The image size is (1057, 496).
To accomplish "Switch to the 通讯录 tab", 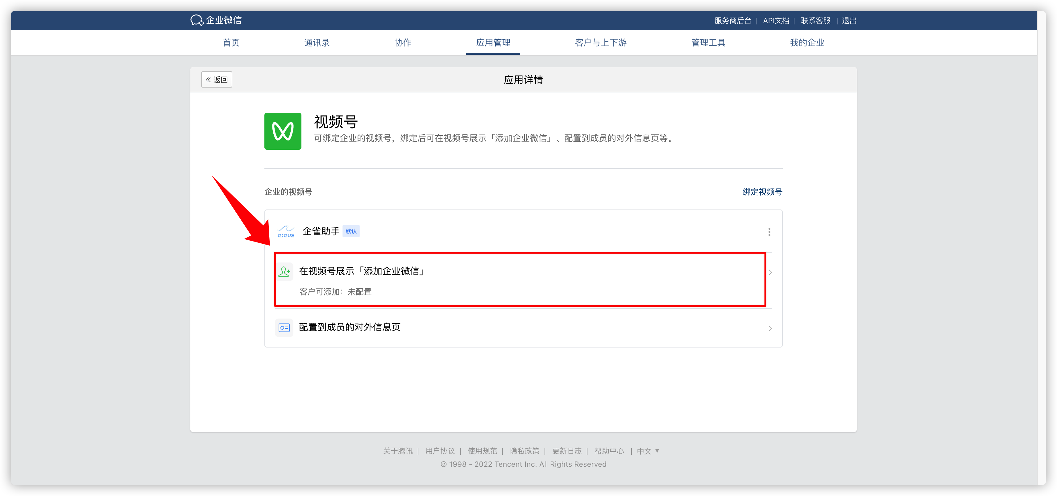I will tap(317, 43).
